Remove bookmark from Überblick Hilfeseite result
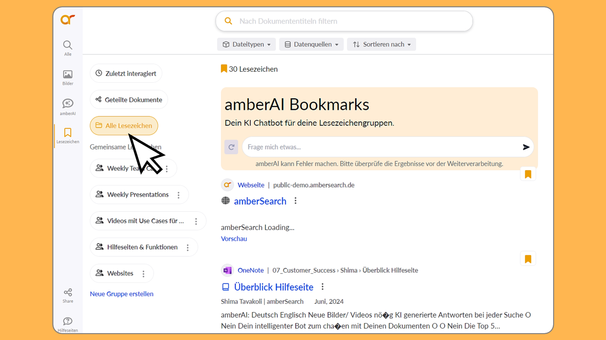606x340 pixels. coord(528,259)
